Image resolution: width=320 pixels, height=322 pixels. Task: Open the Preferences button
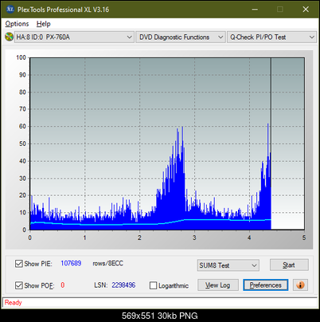[265, 285]
